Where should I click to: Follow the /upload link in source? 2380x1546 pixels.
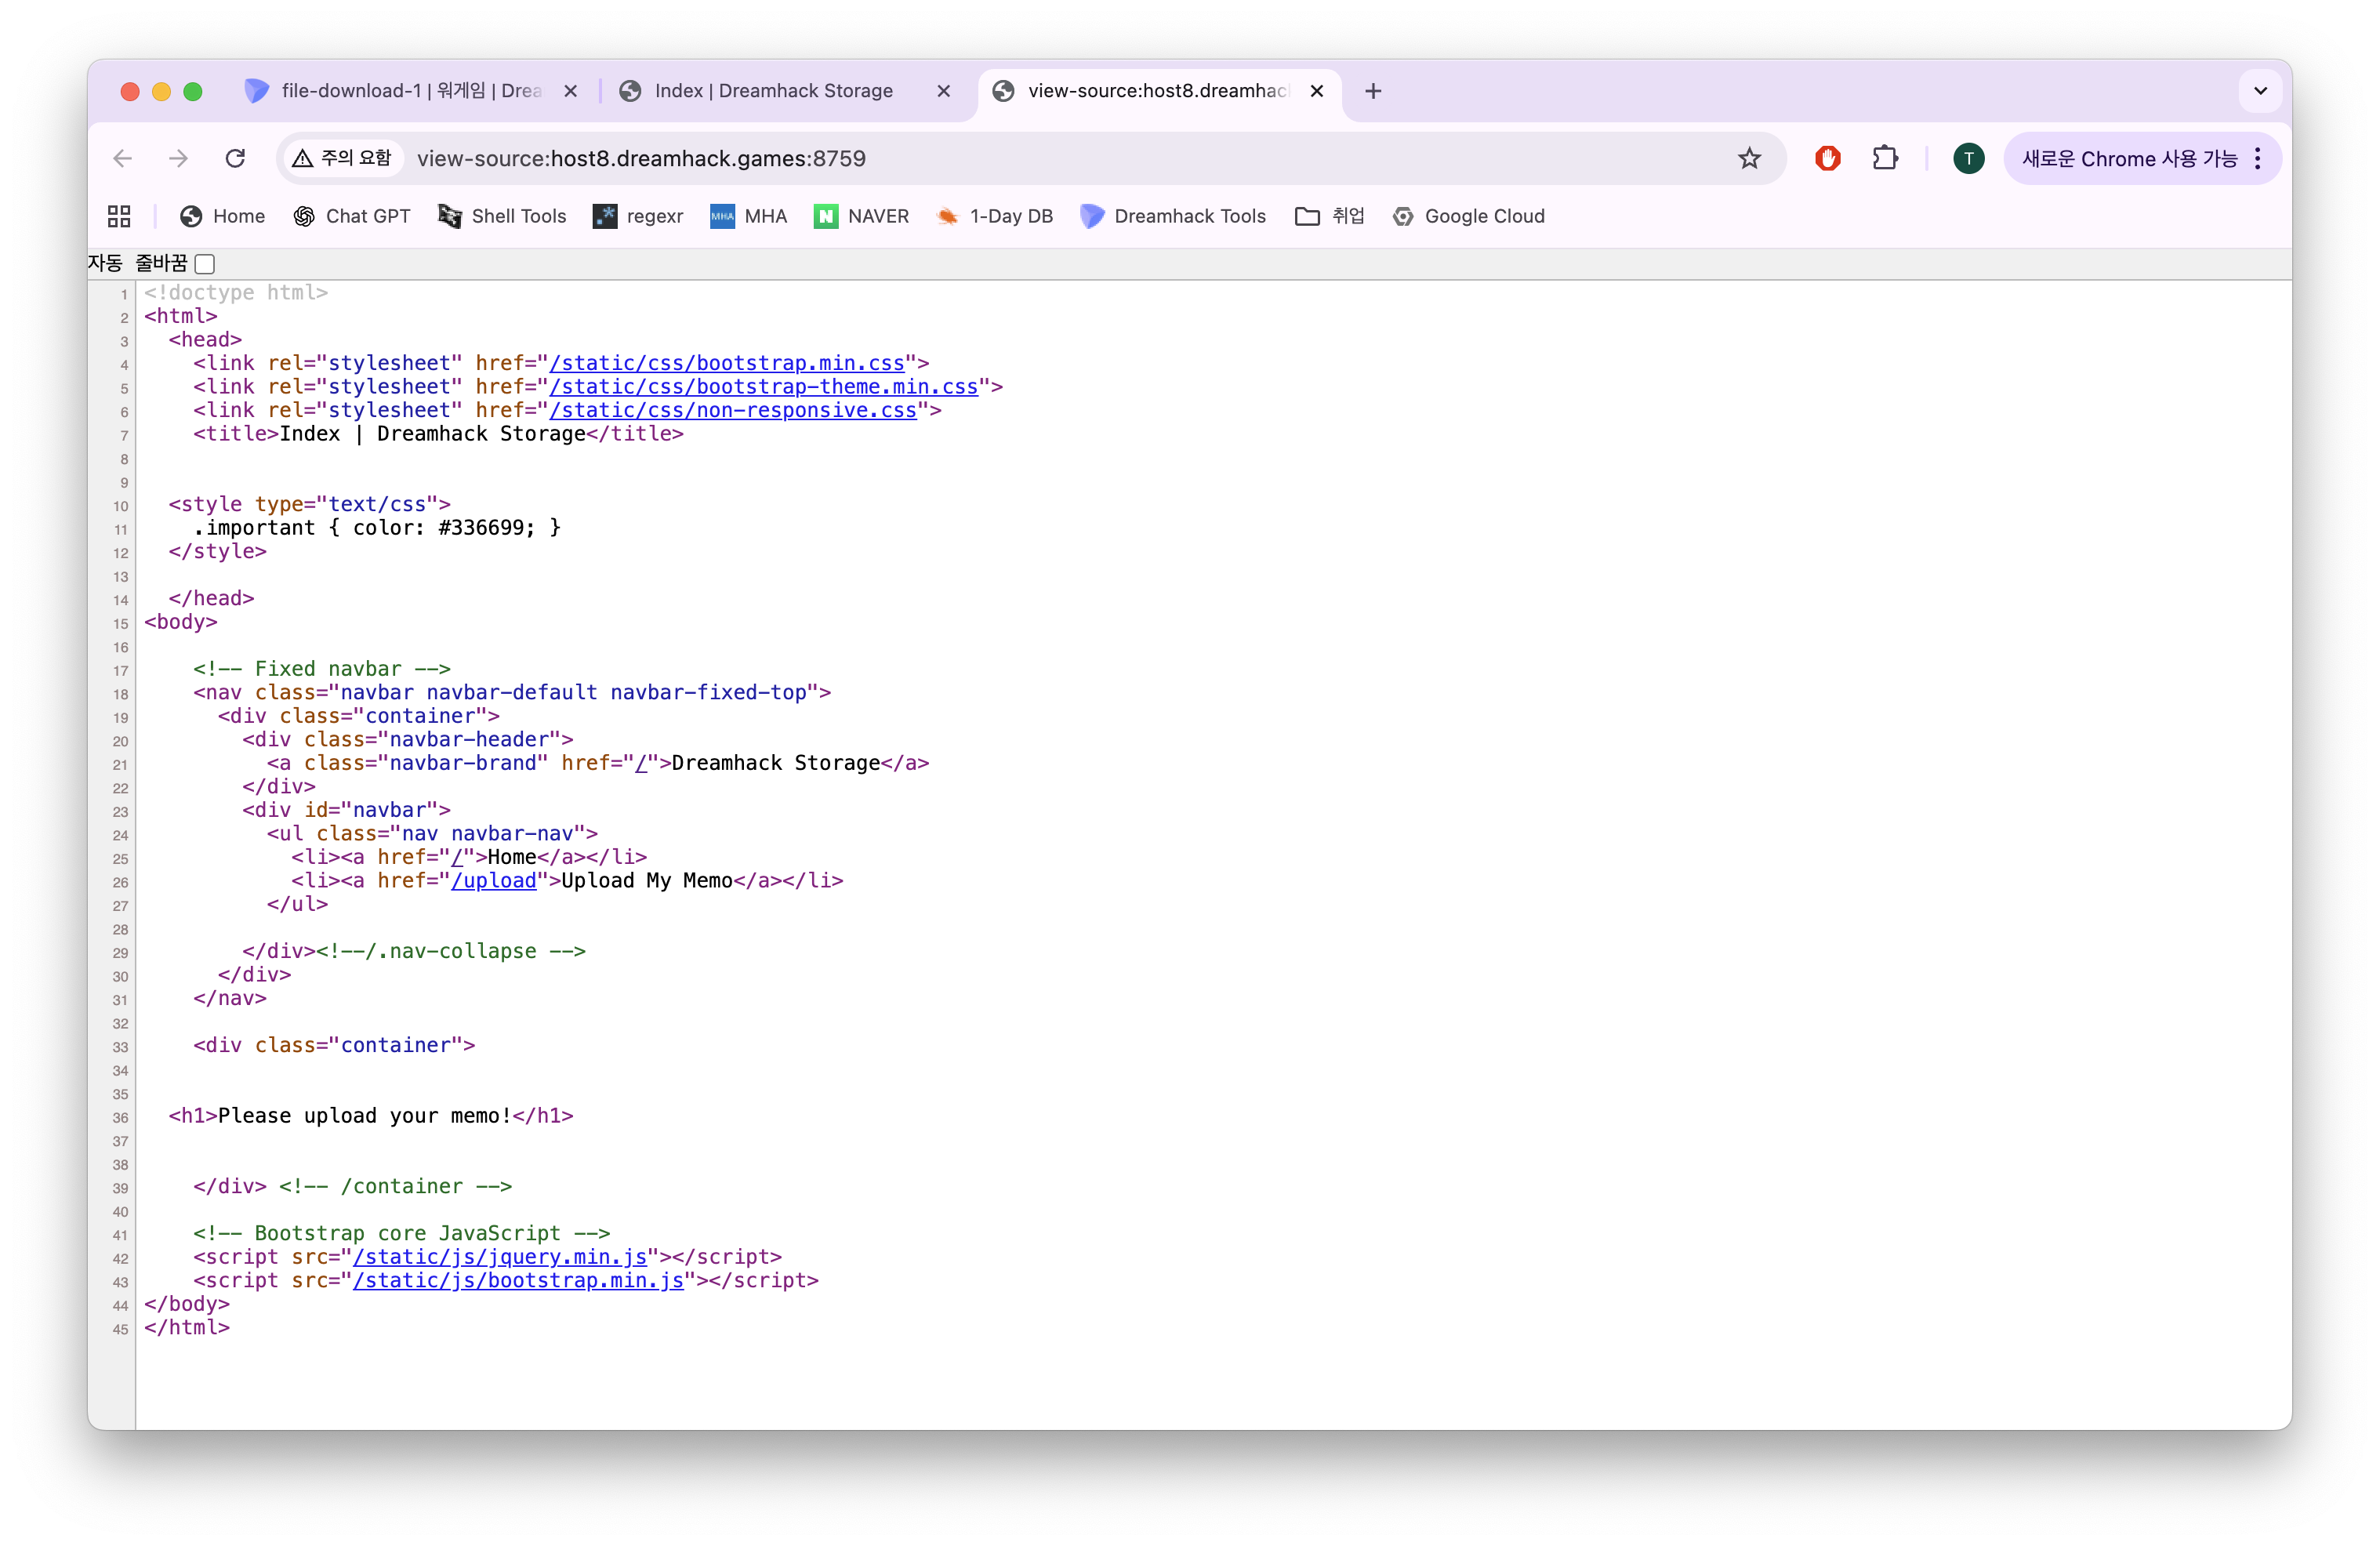[x=493, y=881]
